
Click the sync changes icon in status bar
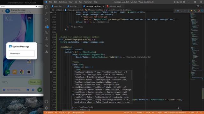56,113
